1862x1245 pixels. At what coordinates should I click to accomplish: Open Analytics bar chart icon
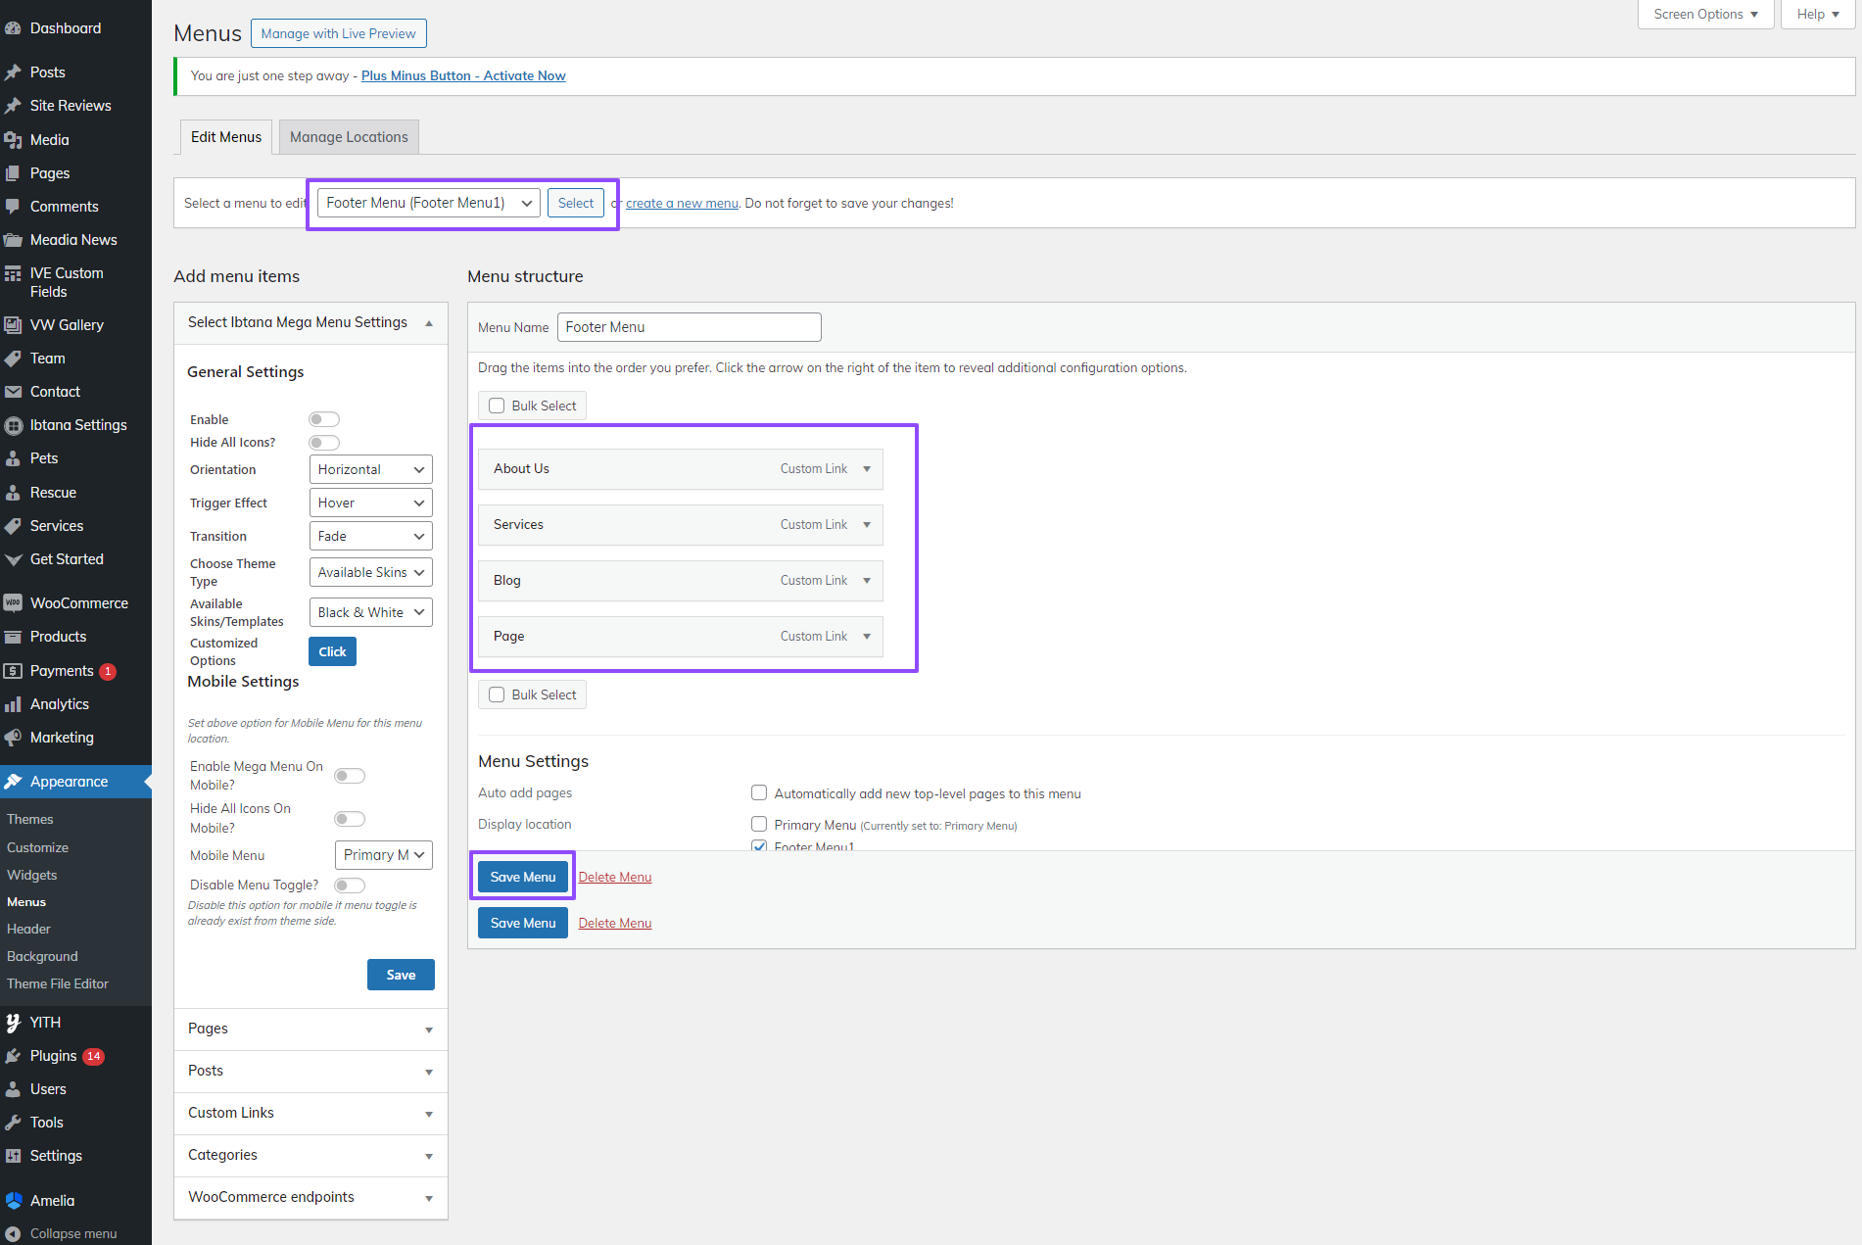click(x=13, y=704)
